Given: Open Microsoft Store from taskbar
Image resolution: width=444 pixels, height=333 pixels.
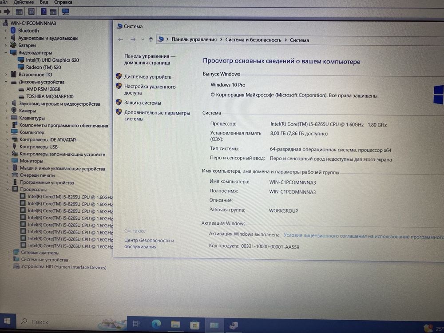Looking at the screenshot, I should (194, 325).
